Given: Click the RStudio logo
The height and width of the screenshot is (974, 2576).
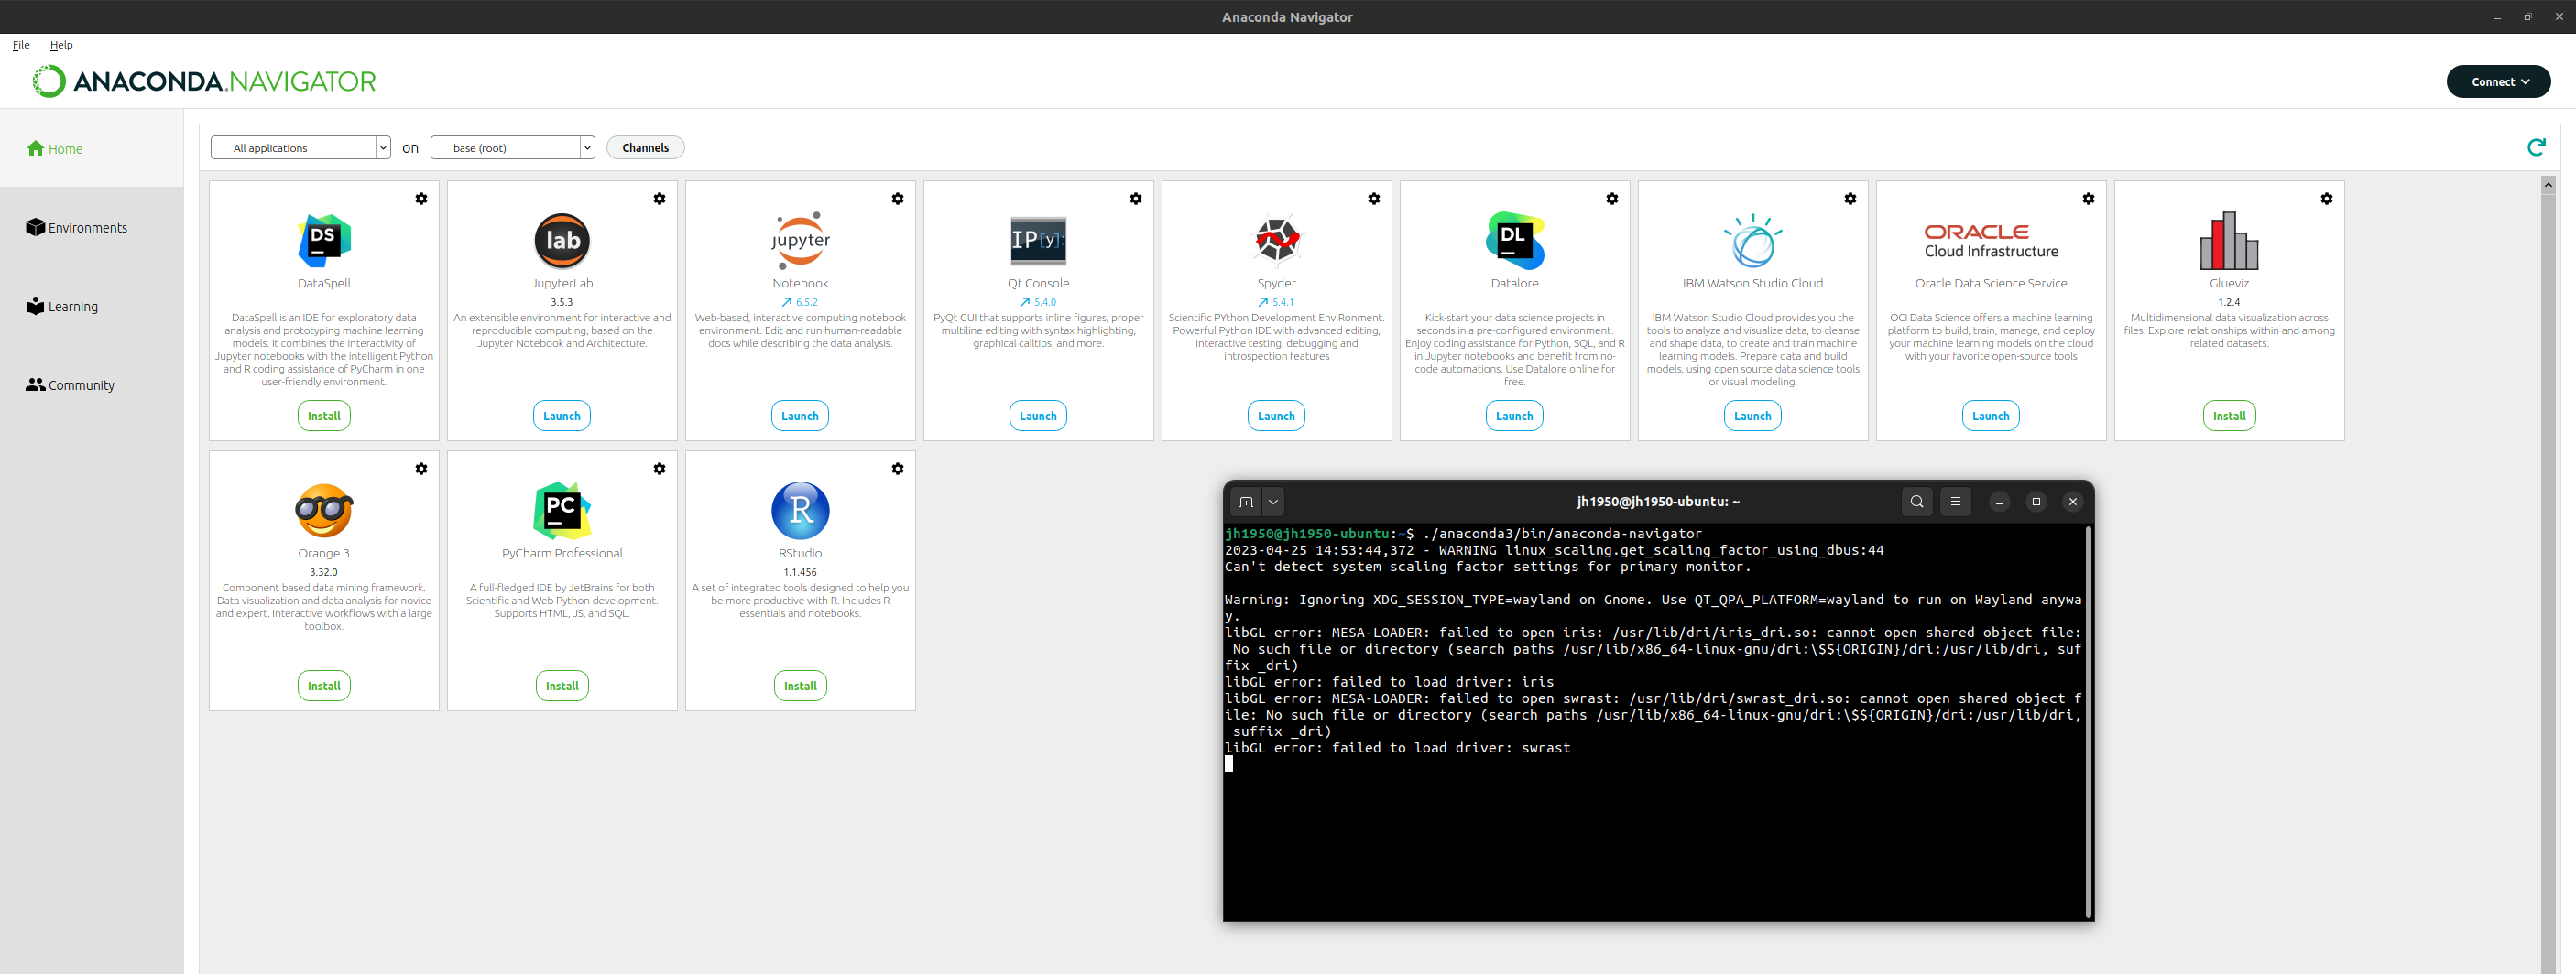Looking at the screenshot, I should [800, 511].
